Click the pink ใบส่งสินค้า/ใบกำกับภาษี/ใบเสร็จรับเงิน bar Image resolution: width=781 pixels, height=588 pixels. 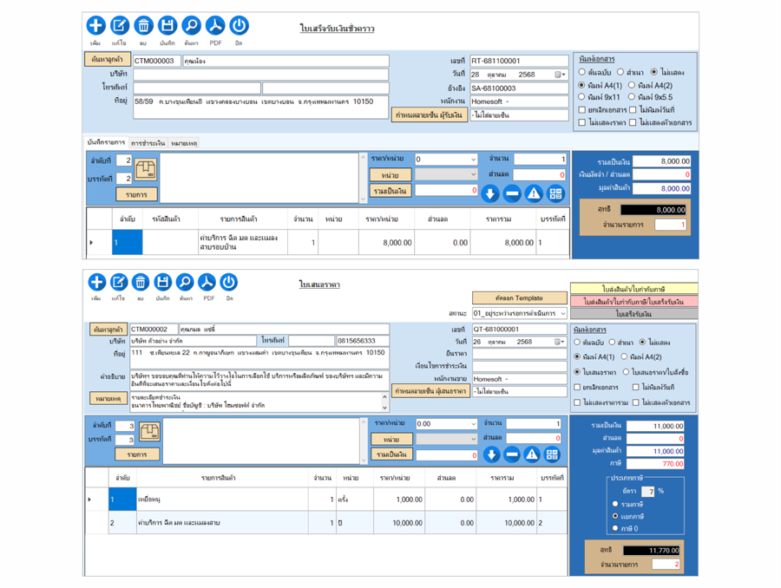[633, 302]
